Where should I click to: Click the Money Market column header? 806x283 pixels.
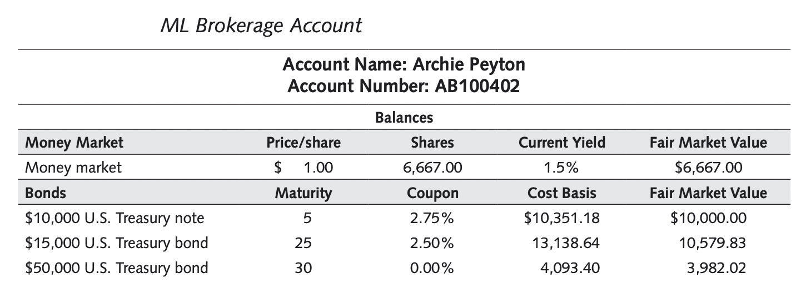[x=74, y=143]
